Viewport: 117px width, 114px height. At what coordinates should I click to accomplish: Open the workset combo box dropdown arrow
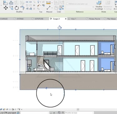pyautogui.click(x=48, y=113)
